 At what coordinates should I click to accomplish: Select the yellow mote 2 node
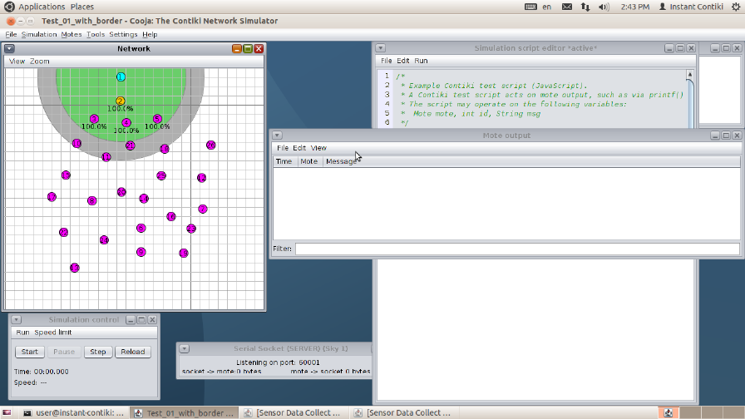pyautogui.click(x=120, y=101)
